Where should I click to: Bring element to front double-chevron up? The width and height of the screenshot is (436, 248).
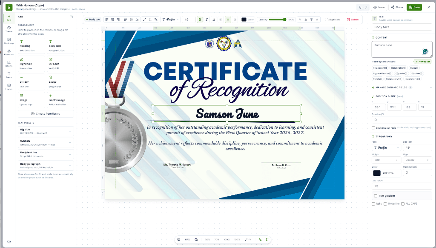coord(317,20)
